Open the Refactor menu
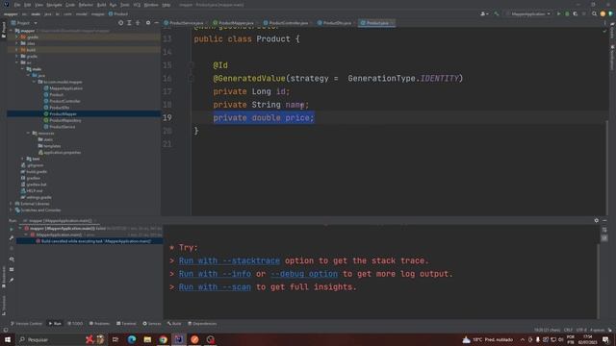Image resolution: width=616 pixels, height=346 pixels. coord(86,5)
